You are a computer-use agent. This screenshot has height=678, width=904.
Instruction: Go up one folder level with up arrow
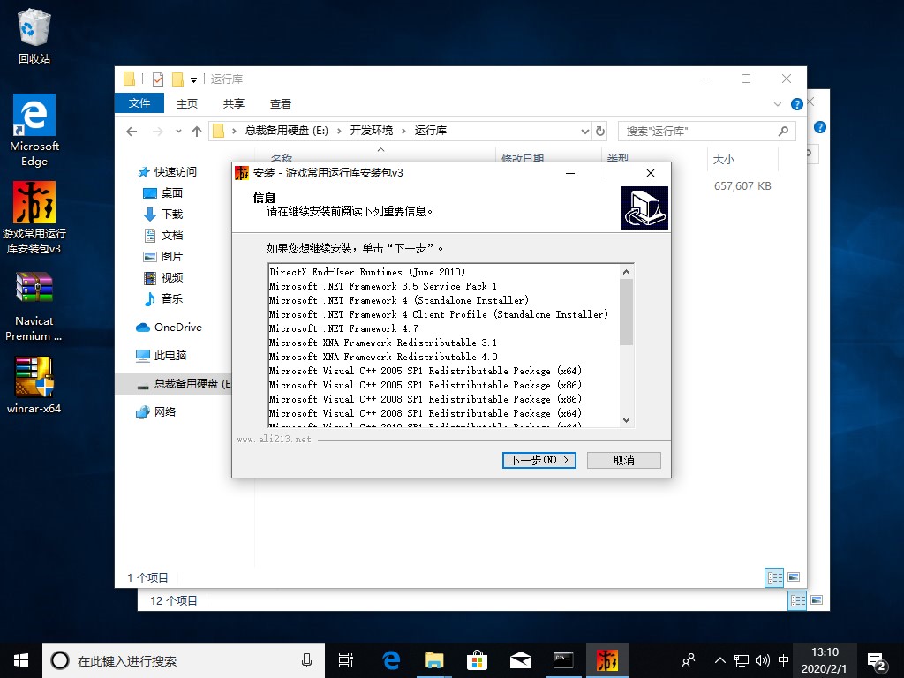[x=197, y=132]
